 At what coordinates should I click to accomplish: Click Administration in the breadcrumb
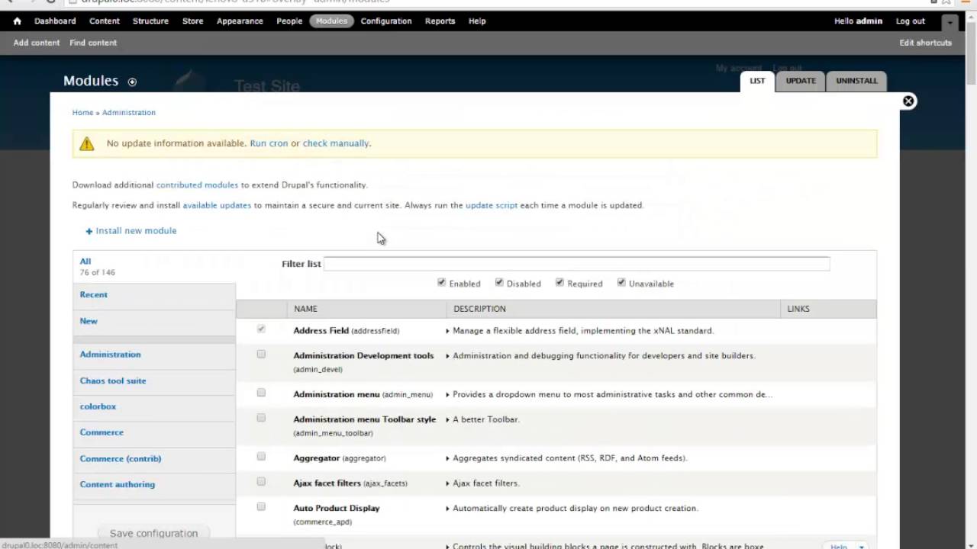[129, 112]
